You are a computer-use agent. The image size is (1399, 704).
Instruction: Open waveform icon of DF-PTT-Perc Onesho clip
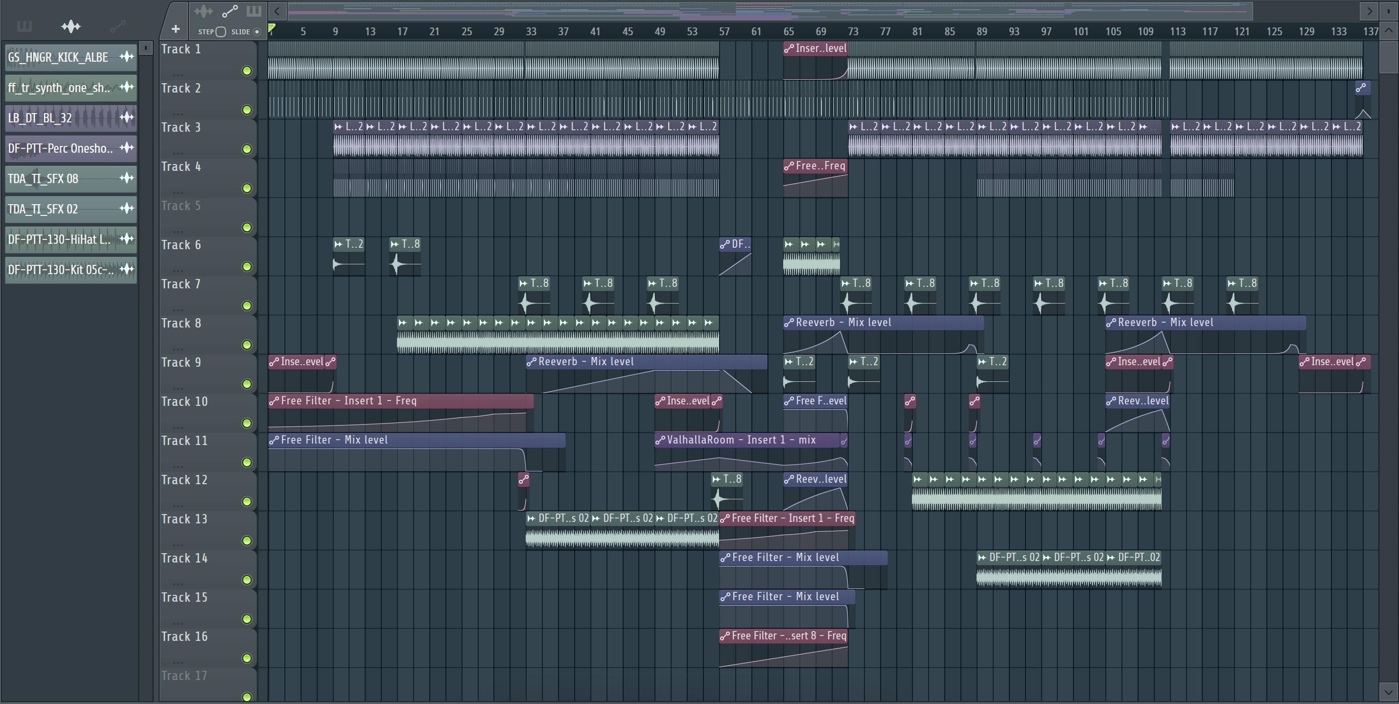pyautogui.click(x=127, y=148)
